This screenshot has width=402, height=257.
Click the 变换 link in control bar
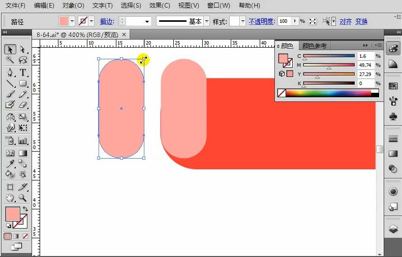(x=361, y=21)
